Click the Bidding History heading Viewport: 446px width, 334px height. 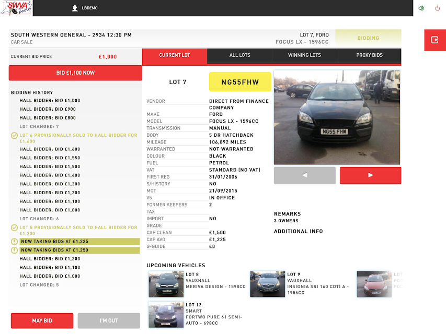(32, 93)
